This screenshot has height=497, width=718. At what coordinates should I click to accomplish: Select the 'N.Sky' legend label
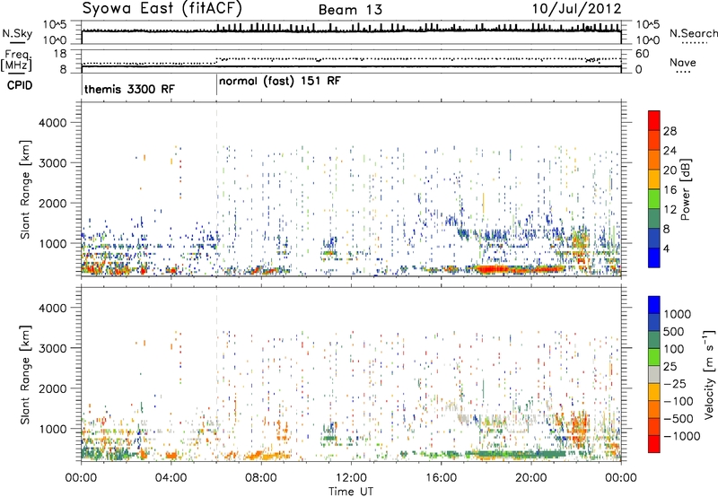click(17, 33)
